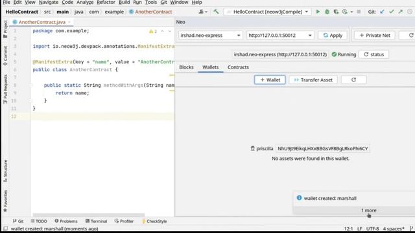Click the LF line separator in status bar
This screenshot has height=233, width=415.
coord(359,228)
